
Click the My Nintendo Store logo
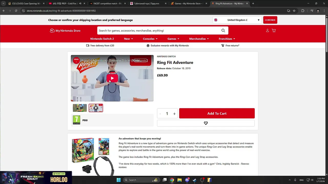pyautogui.click(x=65, y=31)
